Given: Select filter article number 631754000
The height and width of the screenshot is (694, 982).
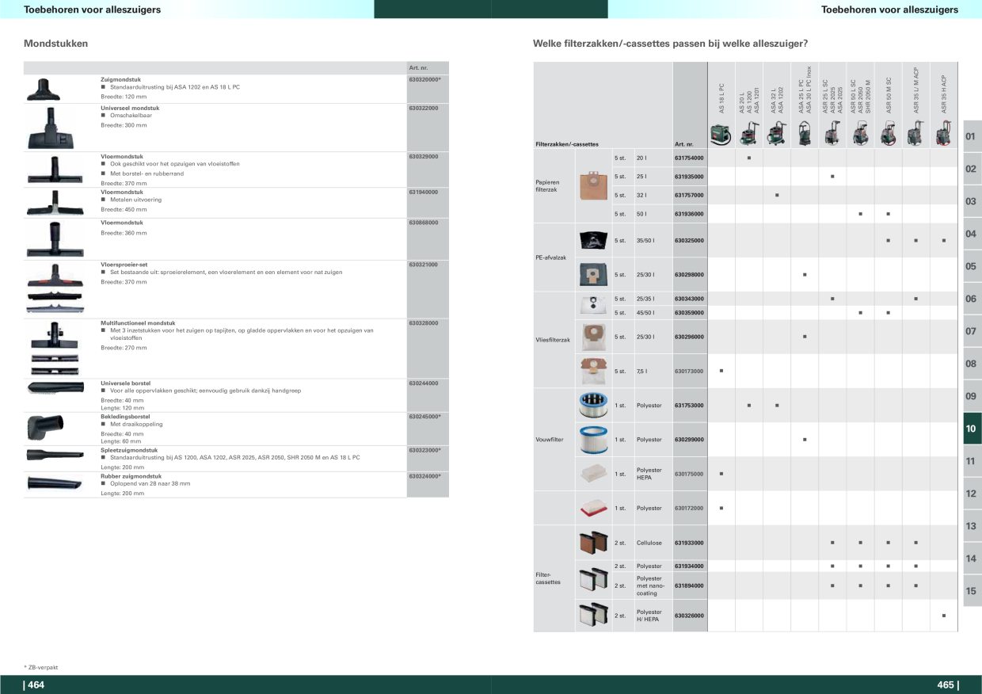Looking at the screenshot, I should point(689,158).
